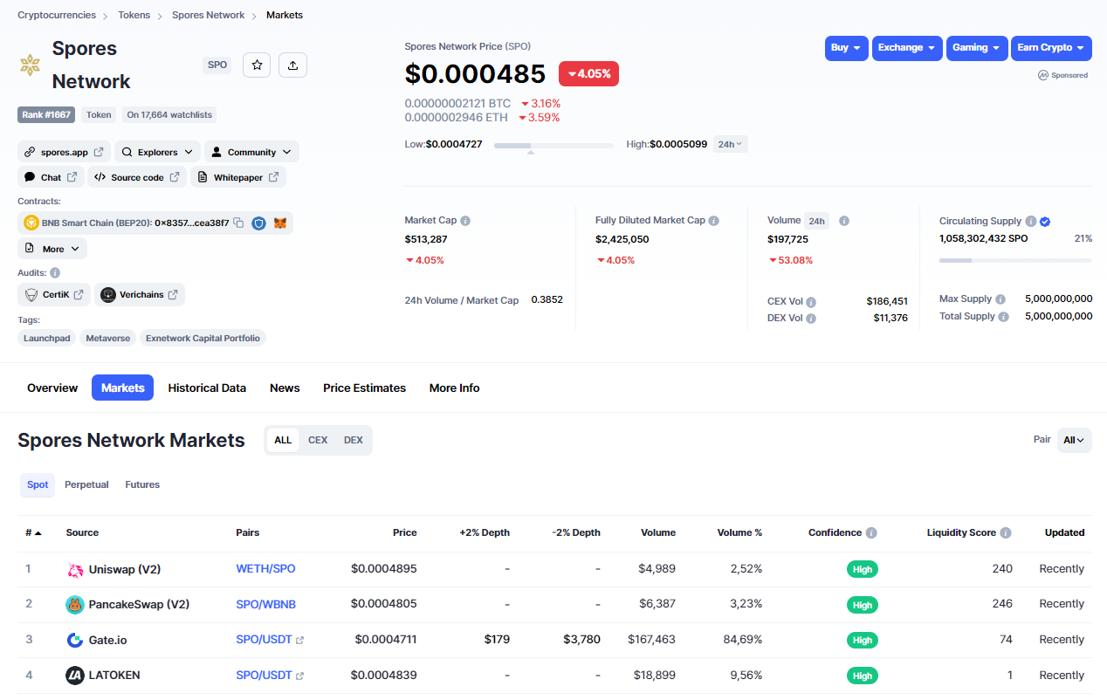Click the shield icon beside the contract

(x=258, y=223)
